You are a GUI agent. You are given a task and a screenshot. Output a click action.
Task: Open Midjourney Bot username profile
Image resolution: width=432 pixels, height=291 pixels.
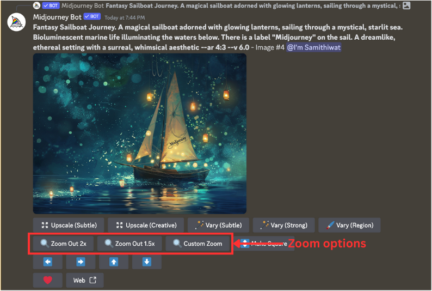point(57,17)
